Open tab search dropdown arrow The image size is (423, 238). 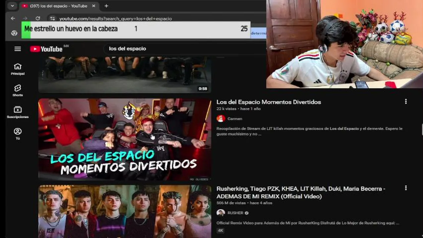[x=12, y=6]
